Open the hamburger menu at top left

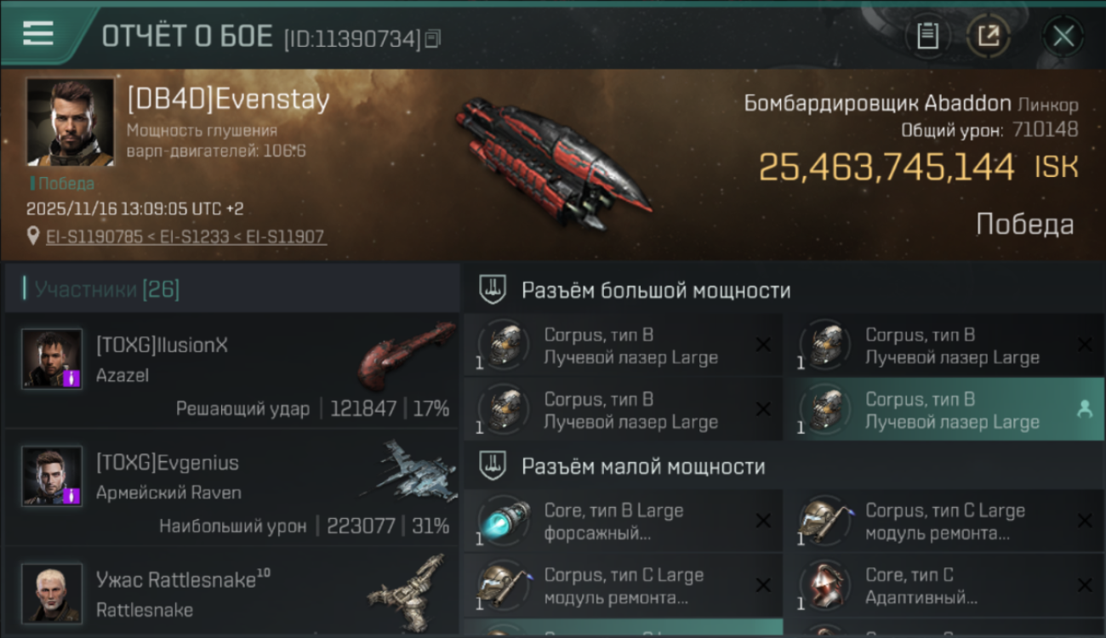coord(38,34)
